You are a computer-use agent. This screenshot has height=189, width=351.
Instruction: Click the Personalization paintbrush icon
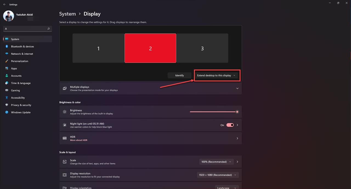7,61
